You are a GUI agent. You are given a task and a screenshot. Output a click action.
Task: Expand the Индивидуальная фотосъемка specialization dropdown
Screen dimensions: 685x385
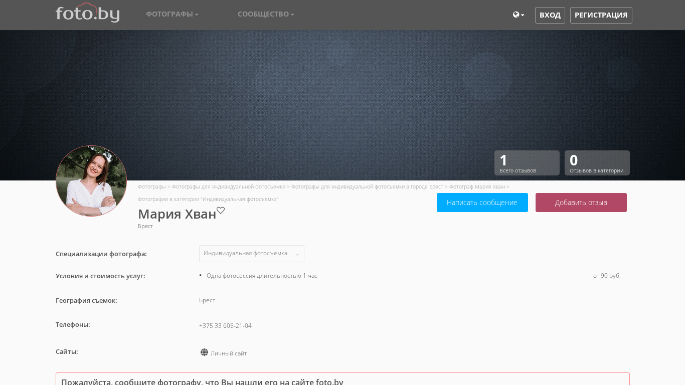click(x=252, y=254)
